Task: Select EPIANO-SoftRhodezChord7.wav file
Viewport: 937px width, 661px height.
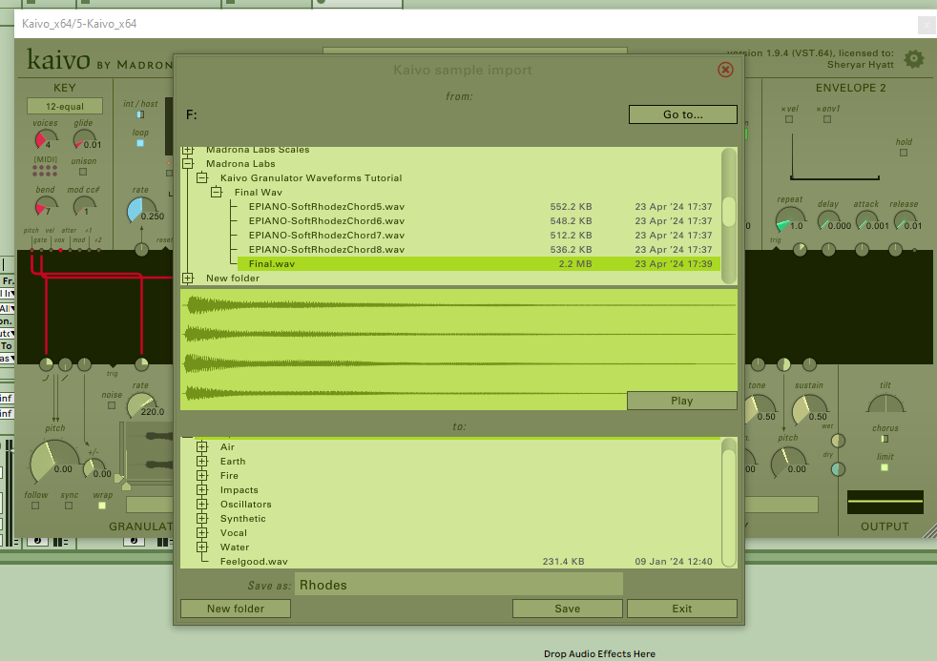Action: click(479, 236)
